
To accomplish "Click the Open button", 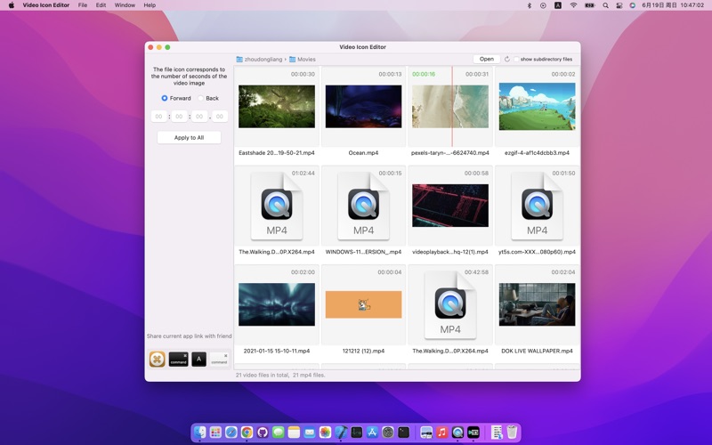I will coord(486,60).
